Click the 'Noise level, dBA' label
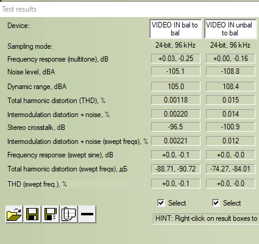 tap(31, 72)
